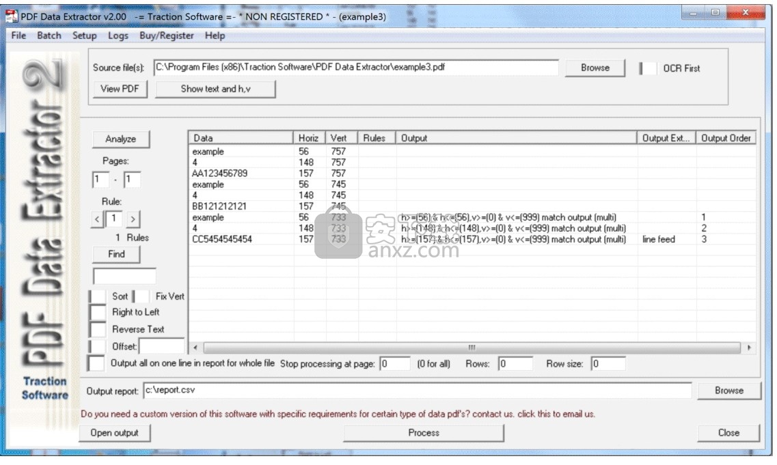This screenshot has width=777, height=465.
Task: Check Output all on one line option
Action: click(x=96, y=363)
